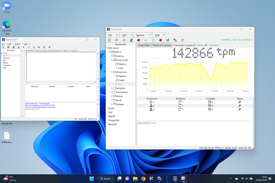Click the Complete checkbox for user 3

[x=209, y=109]
